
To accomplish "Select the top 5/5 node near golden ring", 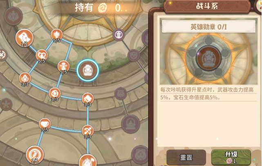I will (57, 35).
